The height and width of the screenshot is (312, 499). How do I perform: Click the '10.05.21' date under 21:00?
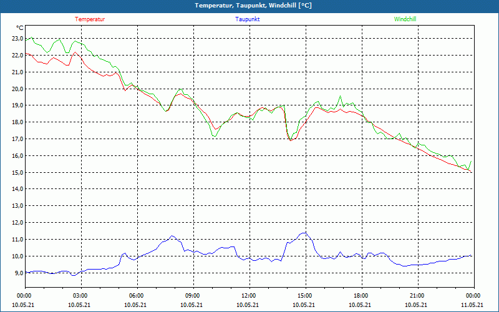(x=415, y=305)
